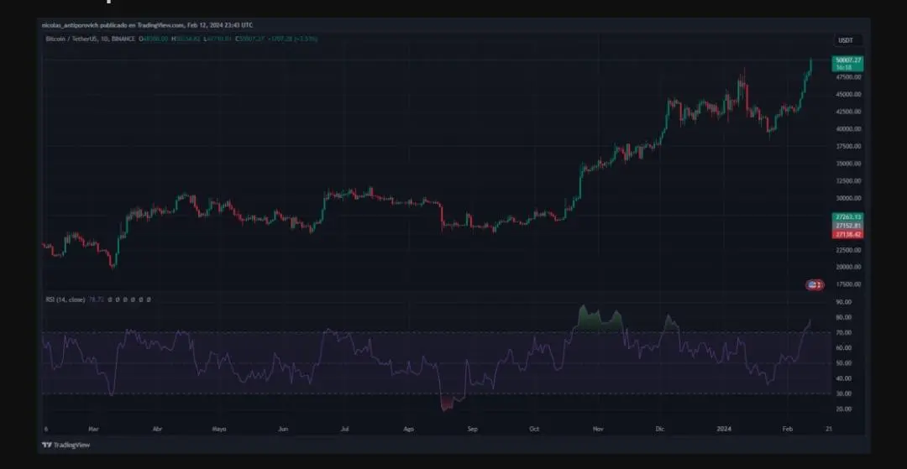The image size is (907, 469).
Task: Click the RSI 70.00 scale label
Action: pos(844,333)
